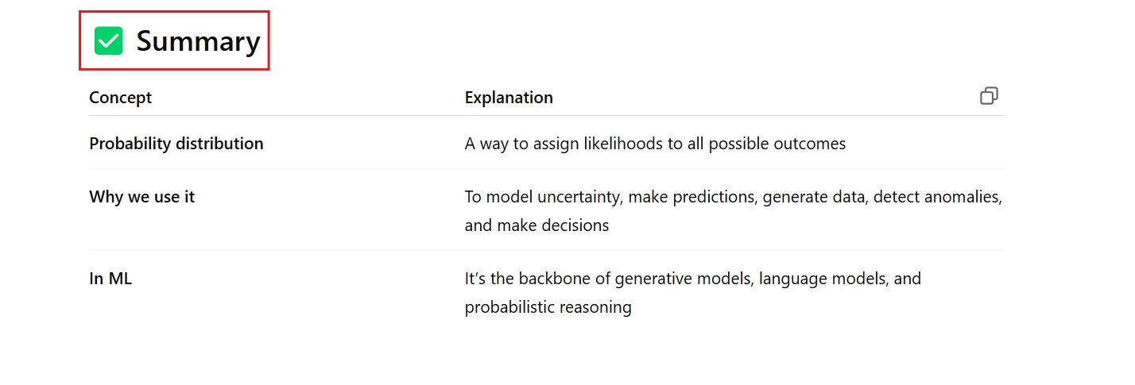Viewport: 1135px width, 385px height.
Task: Select the Concept column header
Action: pyautogui.click(x=120, y=98)
